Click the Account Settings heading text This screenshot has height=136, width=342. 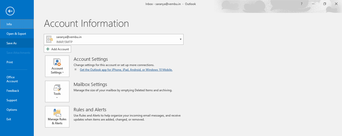click(x=91, y=59)
